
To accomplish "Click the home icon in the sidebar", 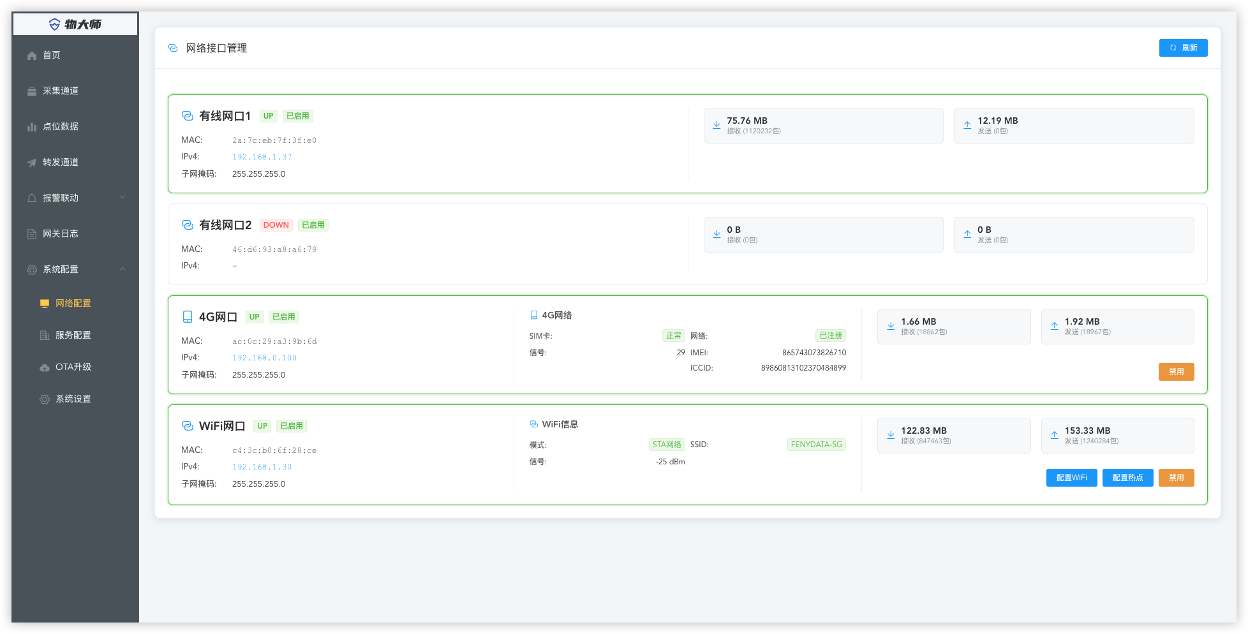I will click(x=32, y=55).
